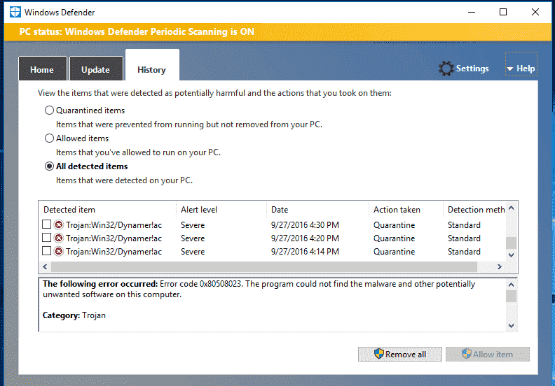The height and width of the screenshot is (386, 555).
Task: Click the date 9/27/2016 4:14 PM
Action: click(305, 252)
